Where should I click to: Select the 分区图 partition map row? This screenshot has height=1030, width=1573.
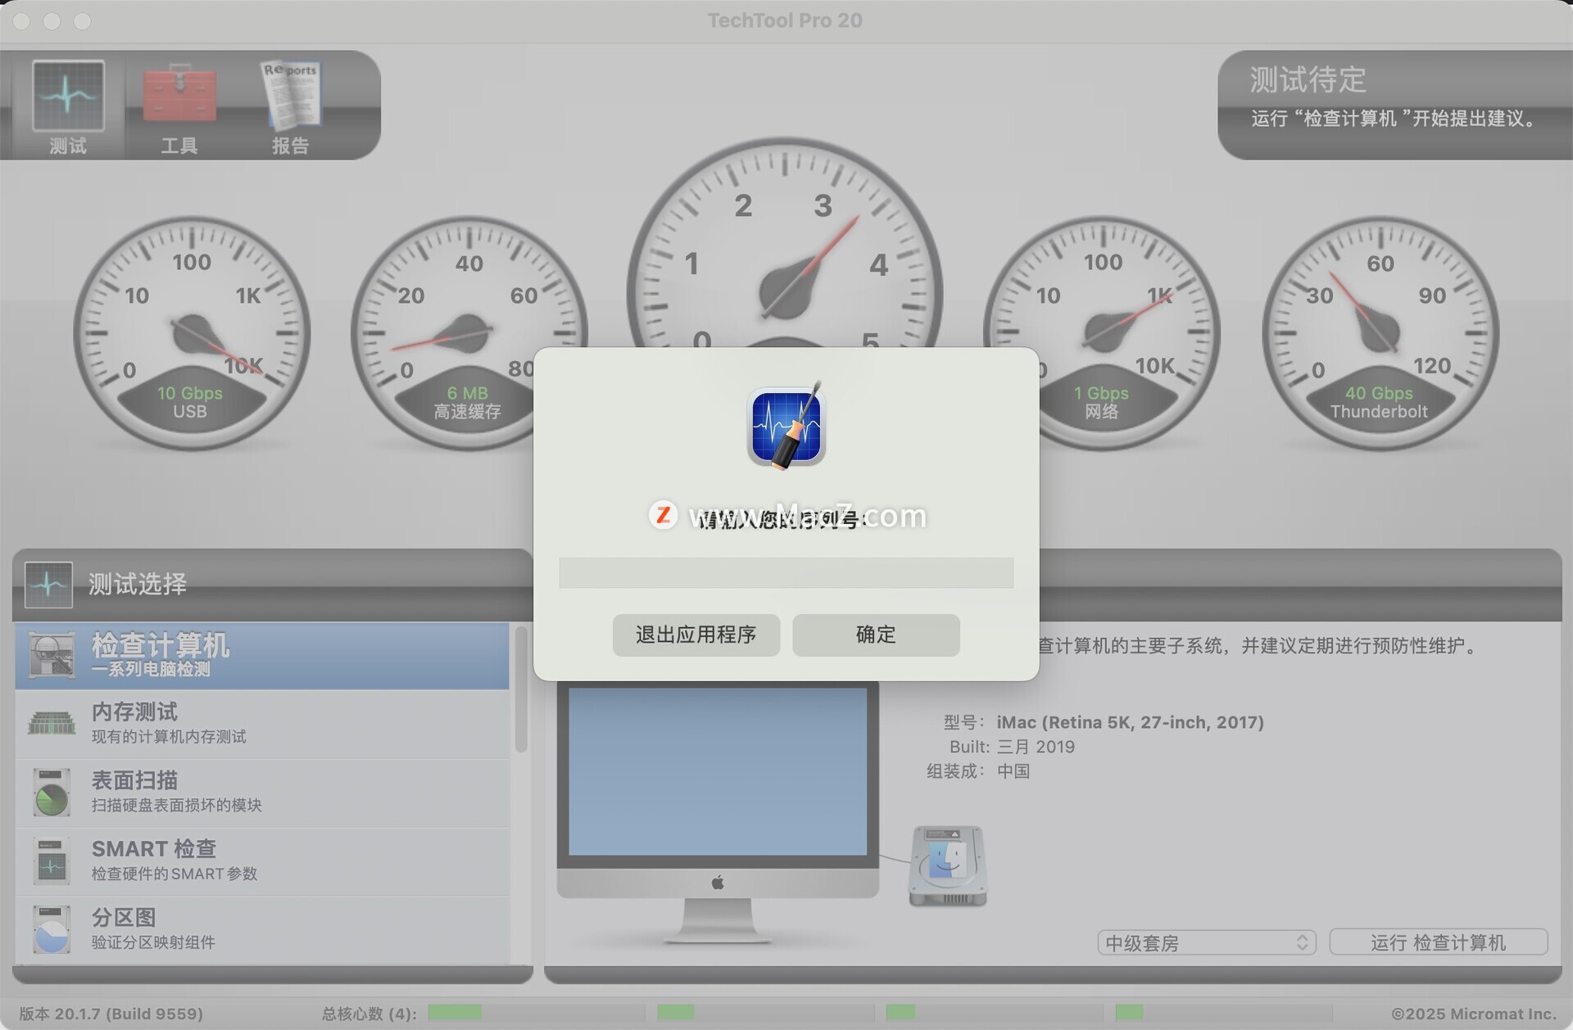(262, 929)
